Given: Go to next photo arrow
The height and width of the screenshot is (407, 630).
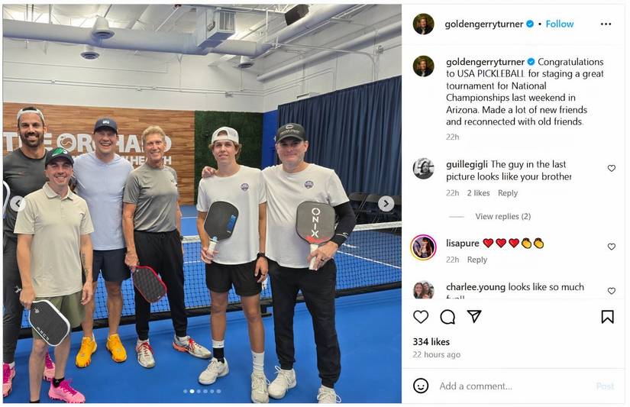Looking at the screenshot, I should pyautogui.click(x=386, y=204).
